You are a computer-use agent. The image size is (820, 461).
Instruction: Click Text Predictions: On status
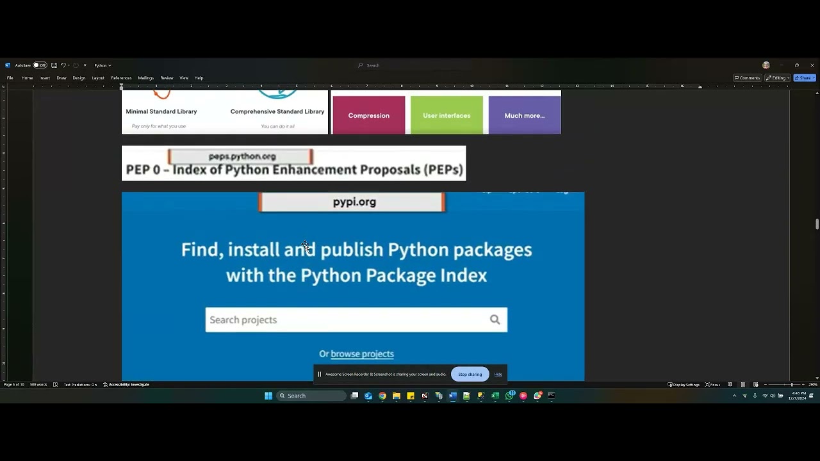(x=80, y=385)
